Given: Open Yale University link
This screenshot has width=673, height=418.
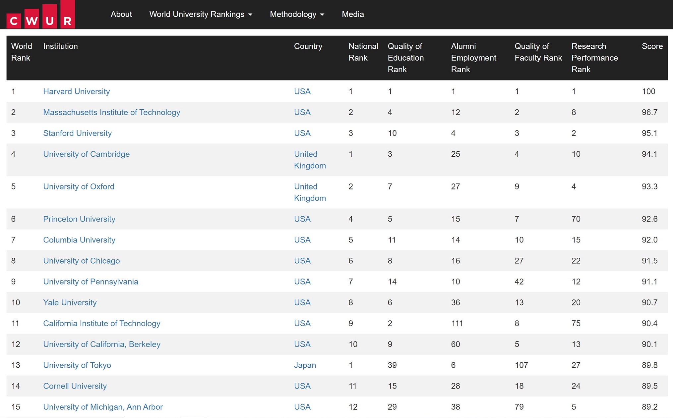Looking at the screenshot, I should tap(70, 302).
